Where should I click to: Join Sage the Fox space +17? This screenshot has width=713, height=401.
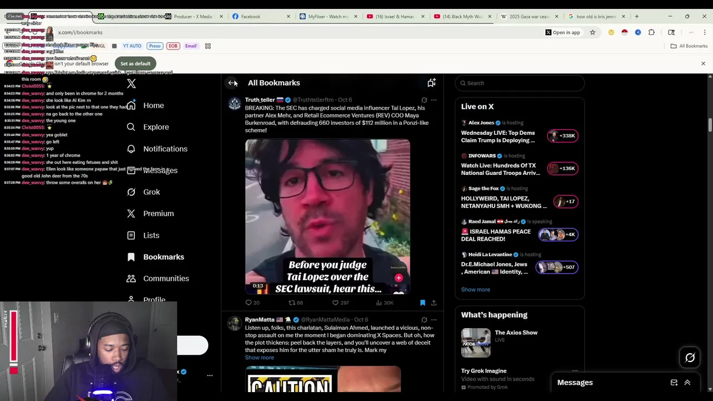[x=565, y=202]
